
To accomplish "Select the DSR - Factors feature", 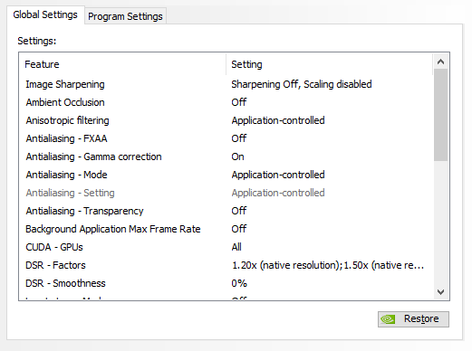I will (55, 265).
